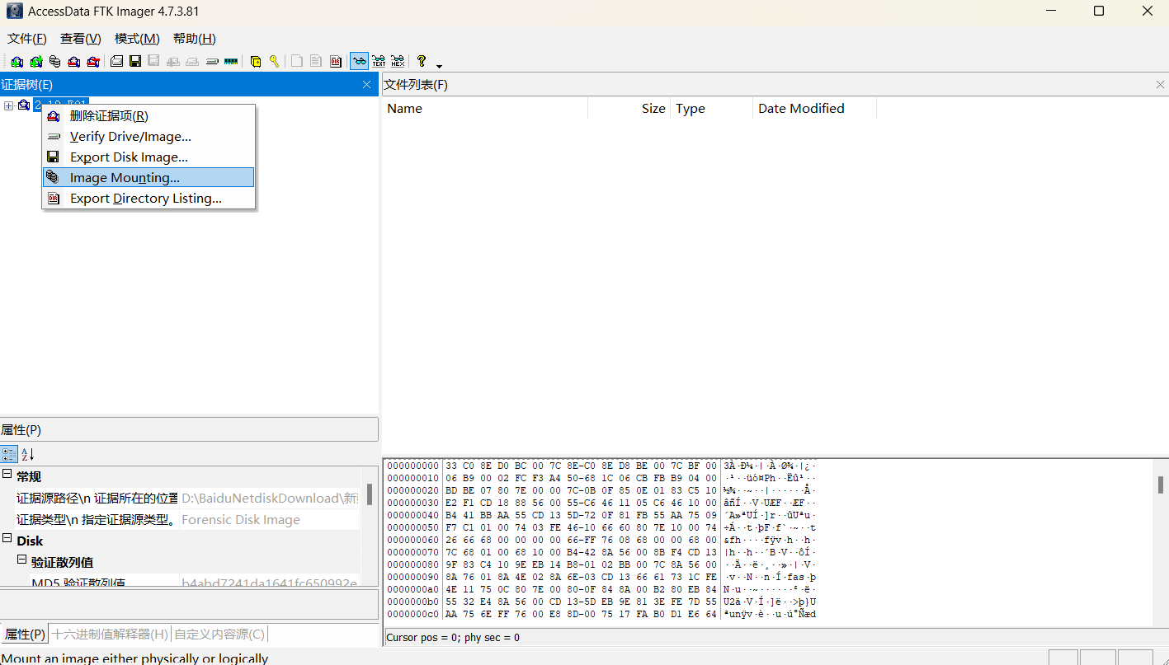
Task: Click the D:\BaiduNetdiskDownload path value
Action: coord(270,498)
